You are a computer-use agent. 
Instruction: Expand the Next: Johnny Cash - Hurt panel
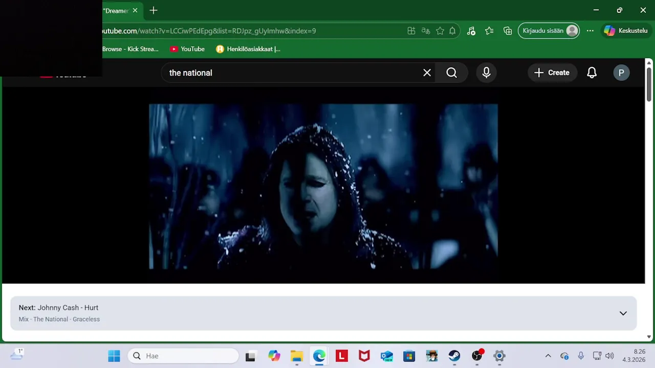(x=623, y=313)
